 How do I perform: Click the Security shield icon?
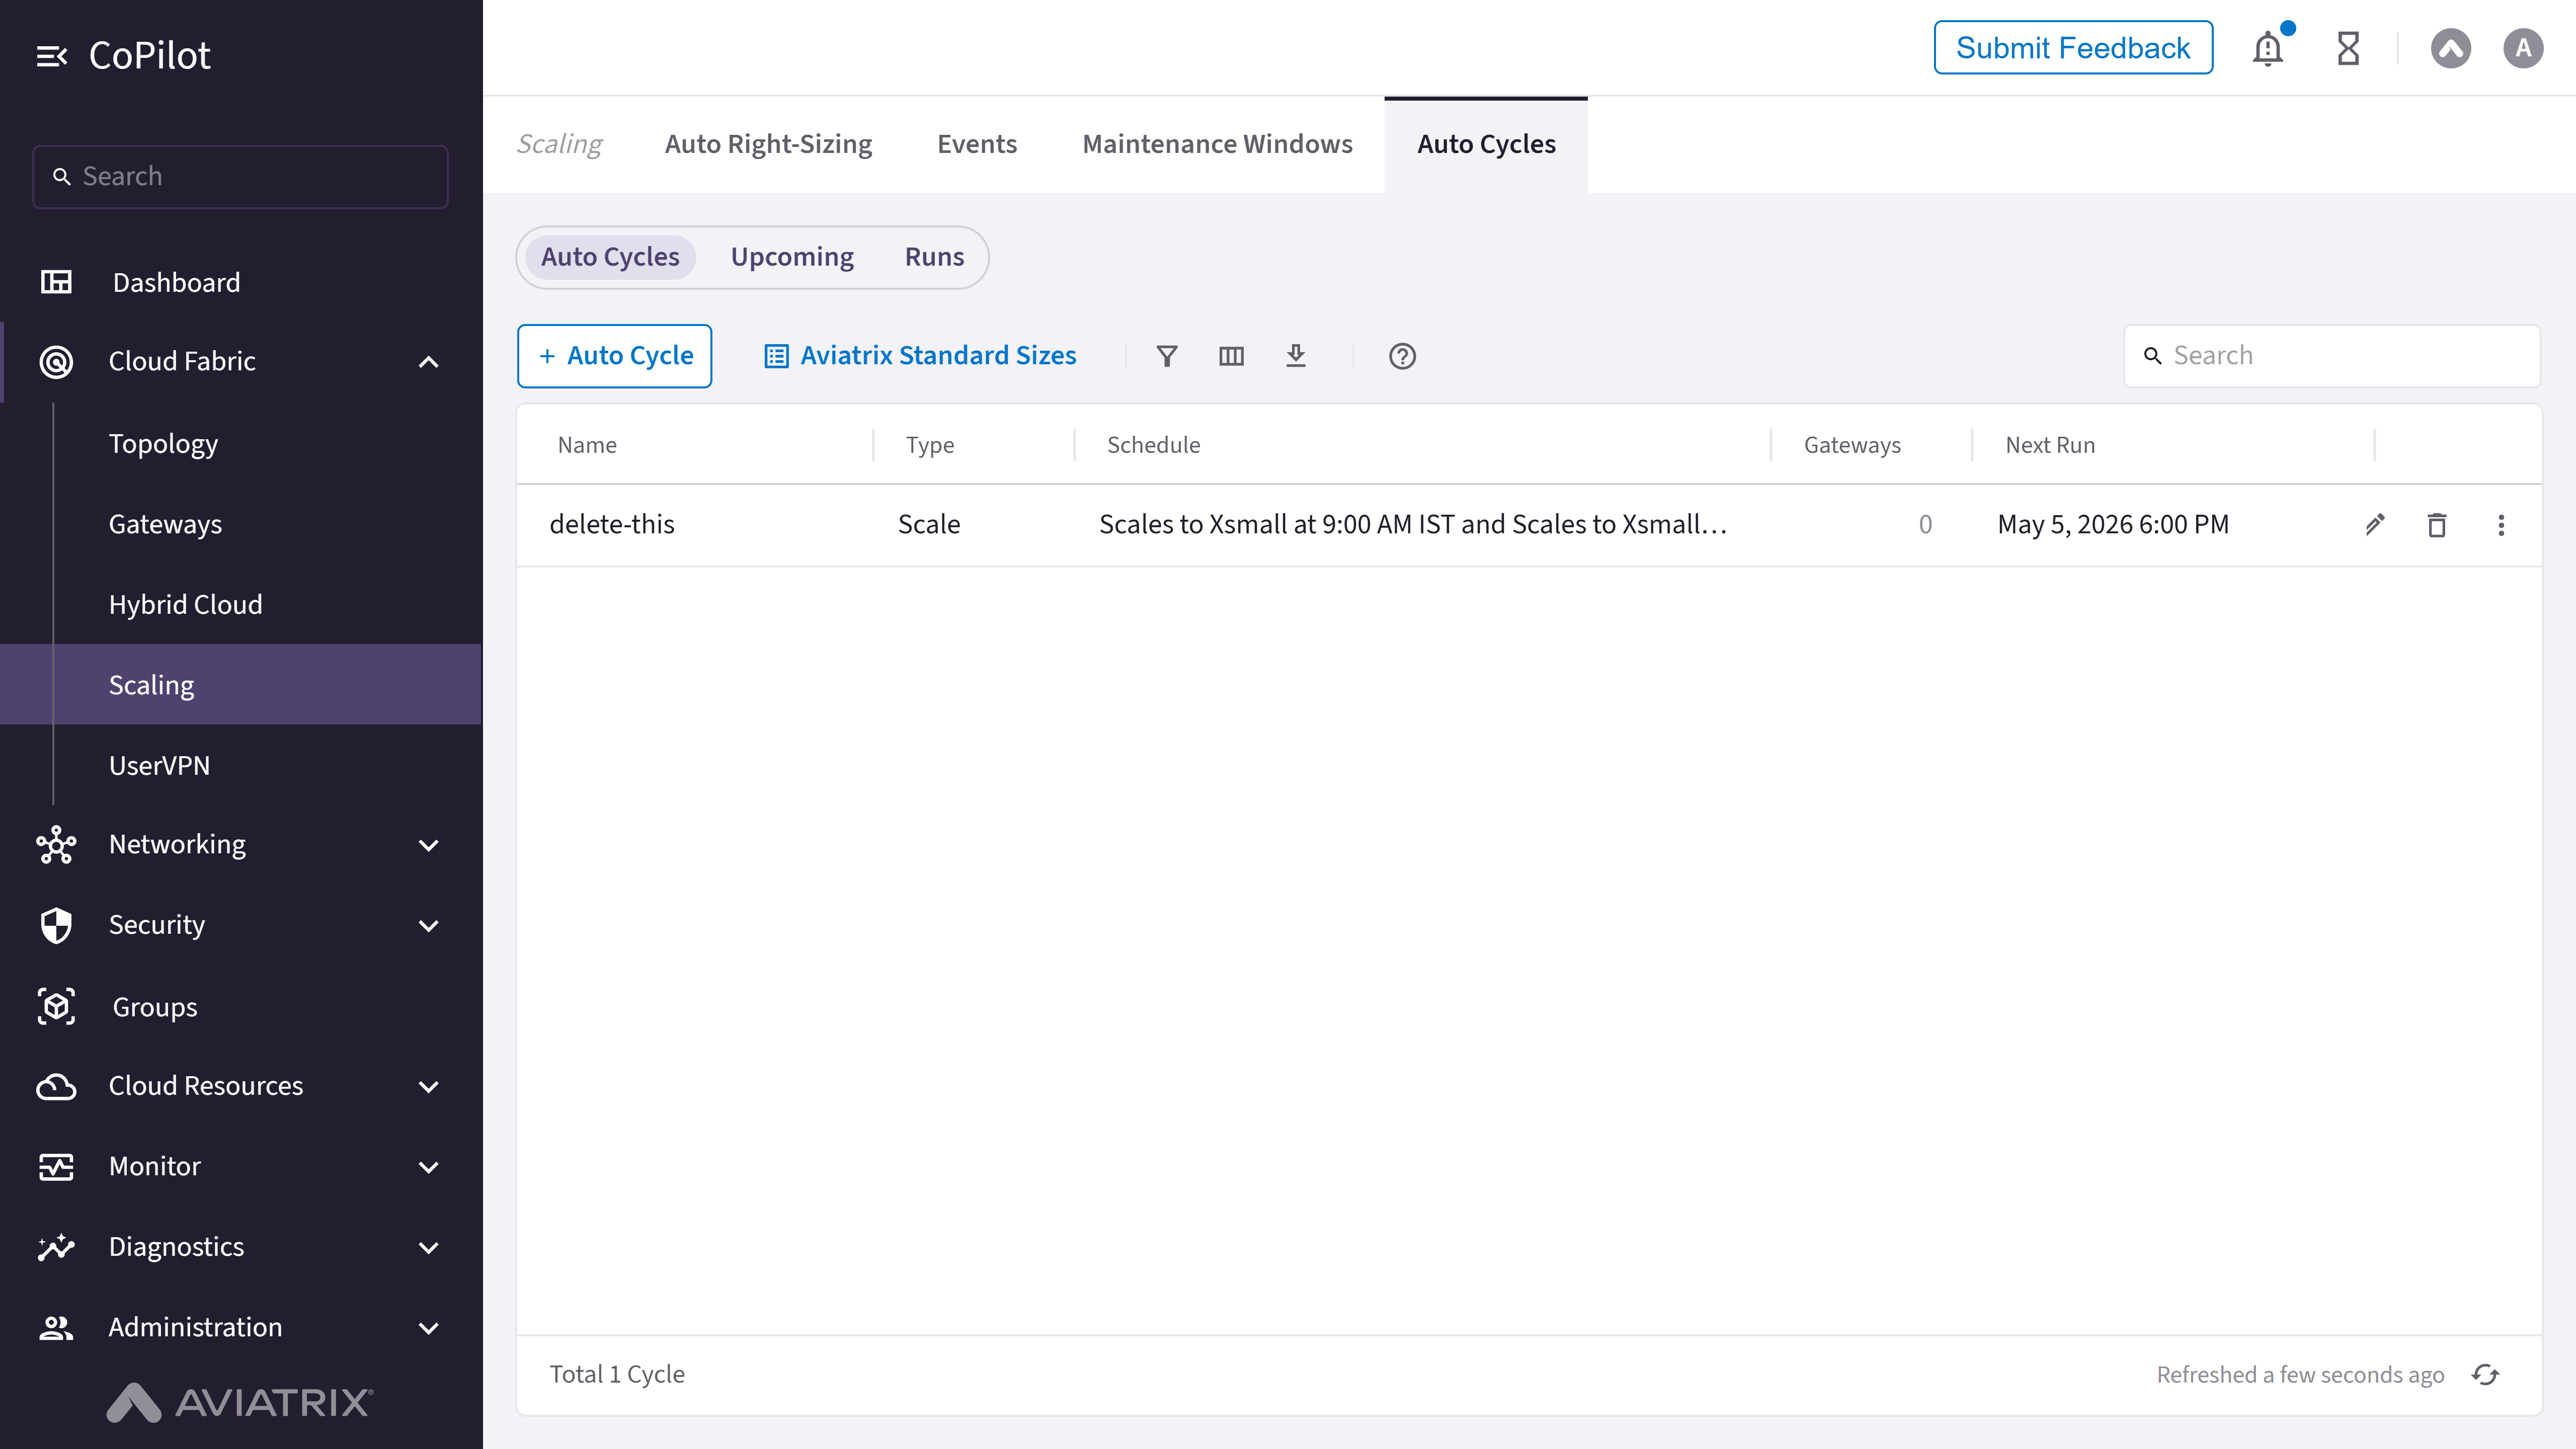pos(56,925)
